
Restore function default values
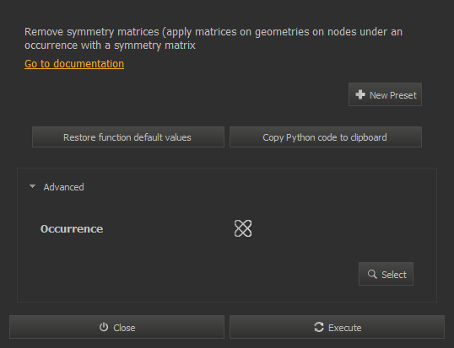coord(128,137)
